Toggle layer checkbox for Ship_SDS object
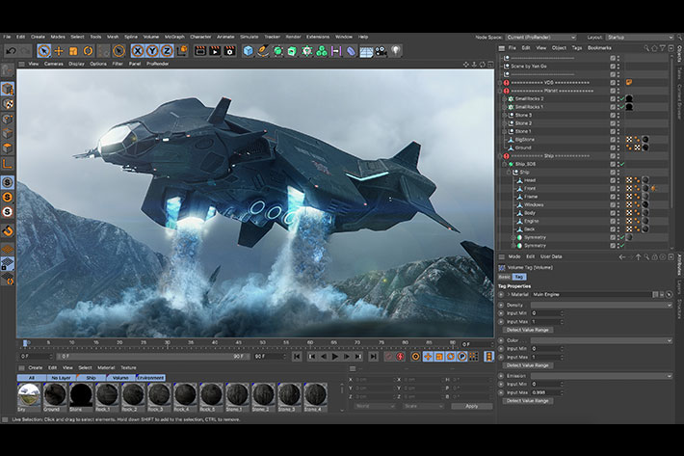 coord(613,164)
